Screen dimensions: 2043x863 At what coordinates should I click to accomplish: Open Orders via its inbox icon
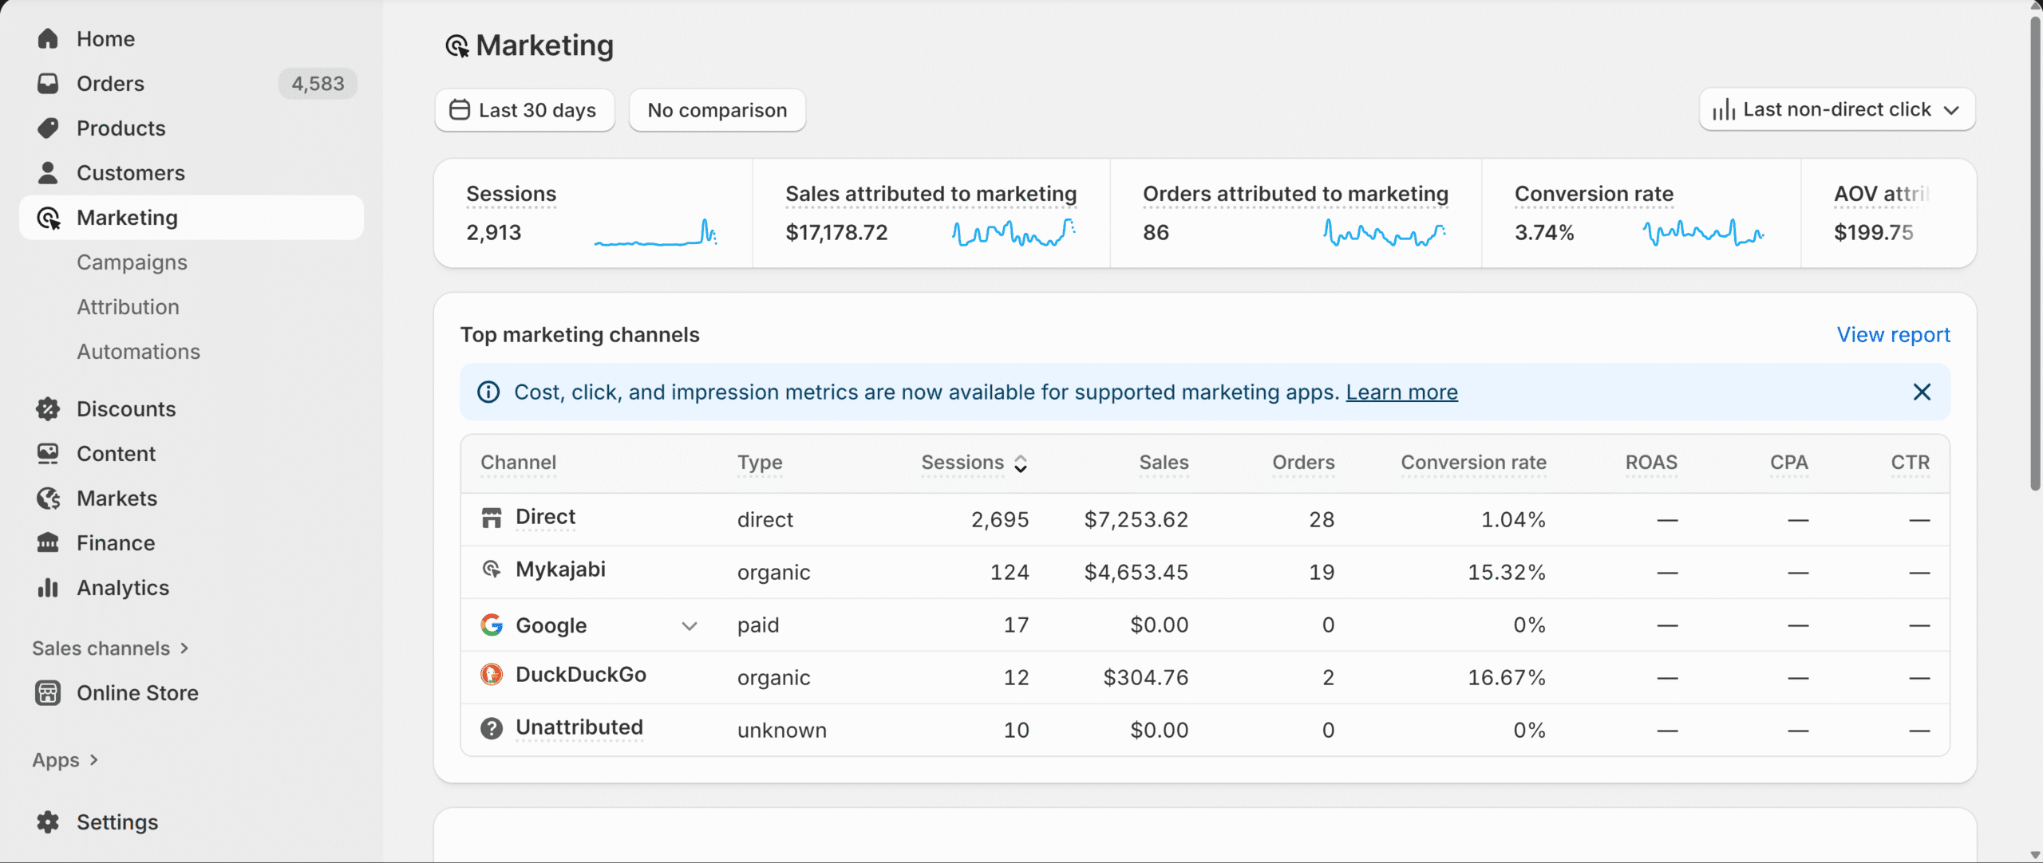pos(48,84)
